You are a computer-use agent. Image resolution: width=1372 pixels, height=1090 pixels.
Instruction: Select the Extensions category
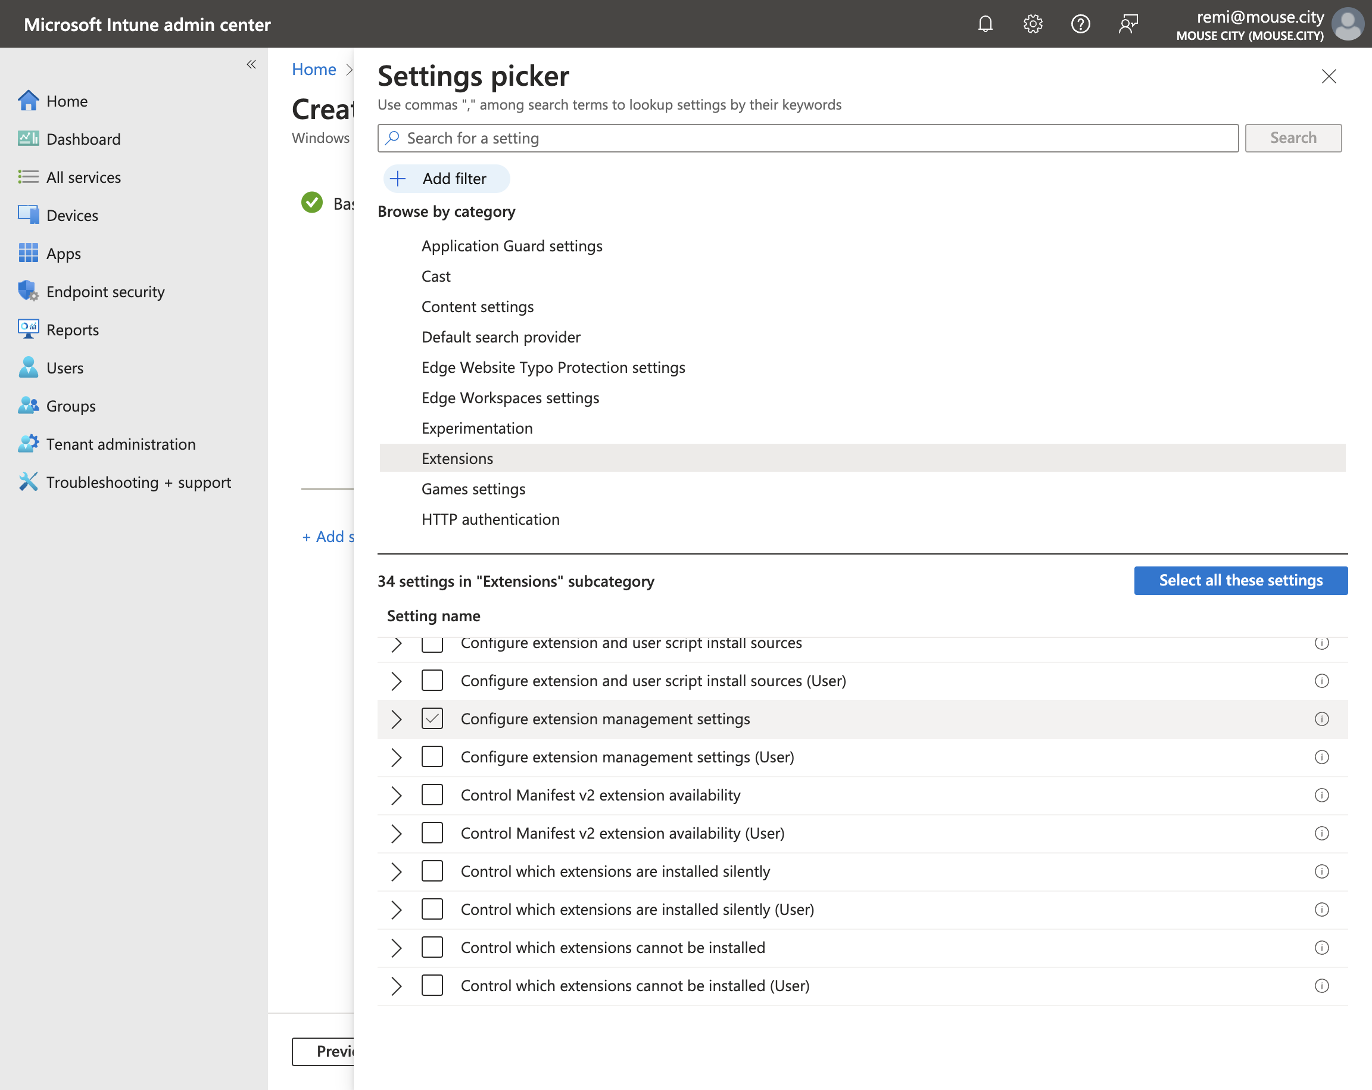coord(862,459)
